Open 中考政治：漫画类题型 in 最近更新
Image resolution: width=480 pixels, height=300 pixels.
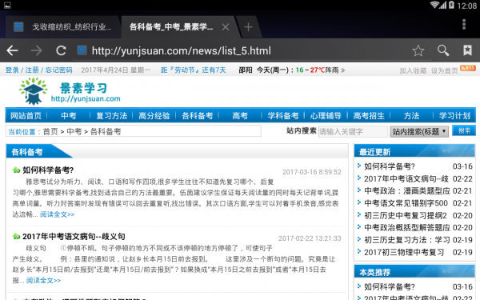pos(407,191)
